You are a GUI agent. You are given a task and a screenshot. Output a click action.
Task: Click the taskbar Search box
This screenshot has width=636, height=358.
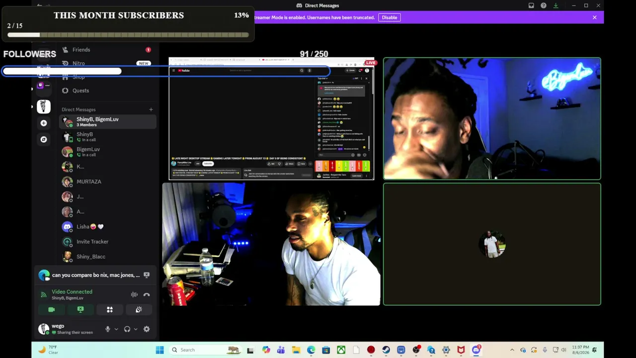point(205,350)
